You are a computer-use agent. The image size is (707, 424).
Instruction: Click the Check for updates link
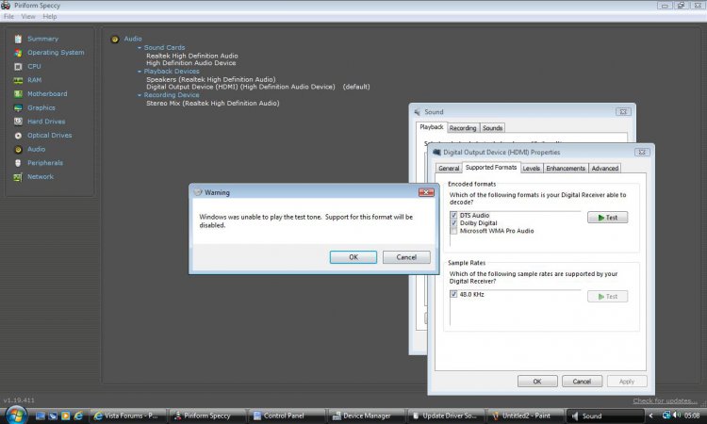click(665, 400)
